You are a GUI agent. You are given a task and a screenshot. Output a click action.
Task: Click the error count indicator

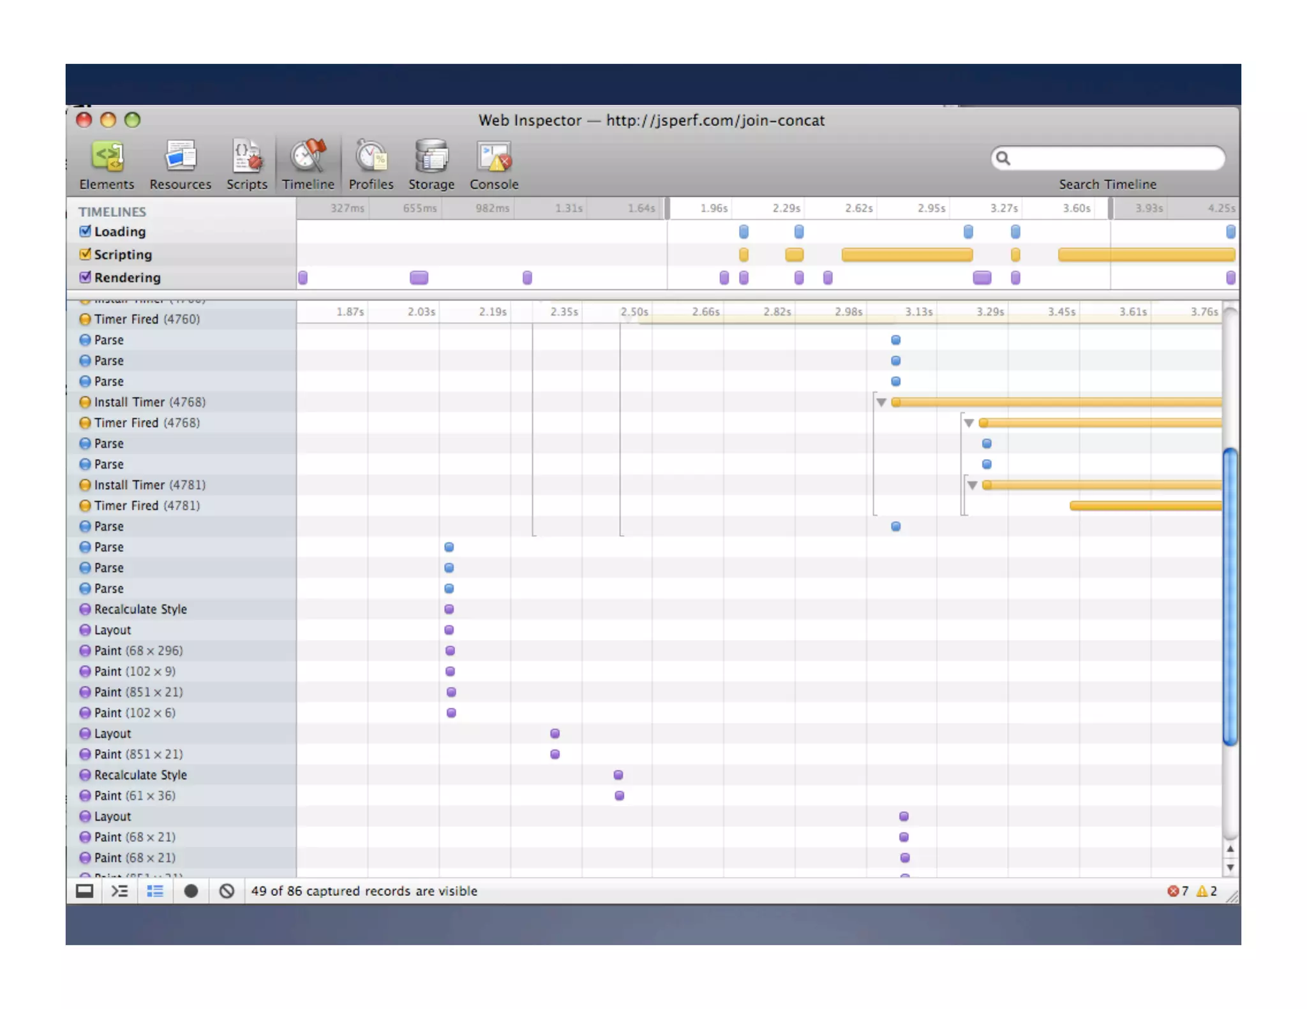click(1177, 891)
